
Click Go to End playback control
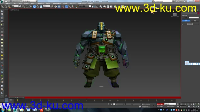click(188, 104)
